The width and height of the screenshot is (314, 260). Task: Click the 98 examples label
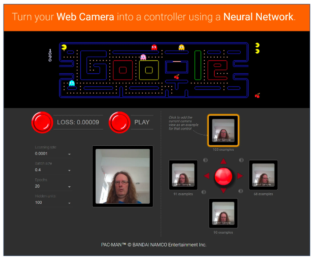(223, 233)
